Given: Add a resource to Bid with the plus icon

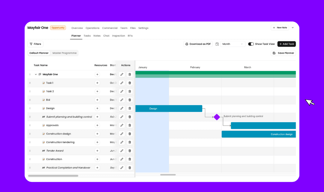Looking at the screenshot, I should (x=97, y=100).
